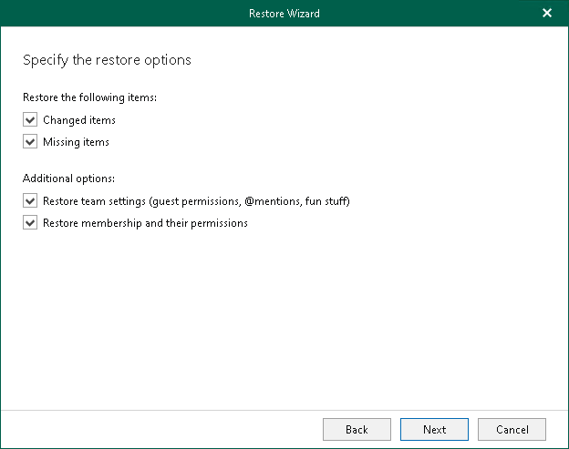569x449 pixels.
Task: Go back with the Back button
Action: pos(357,430)
